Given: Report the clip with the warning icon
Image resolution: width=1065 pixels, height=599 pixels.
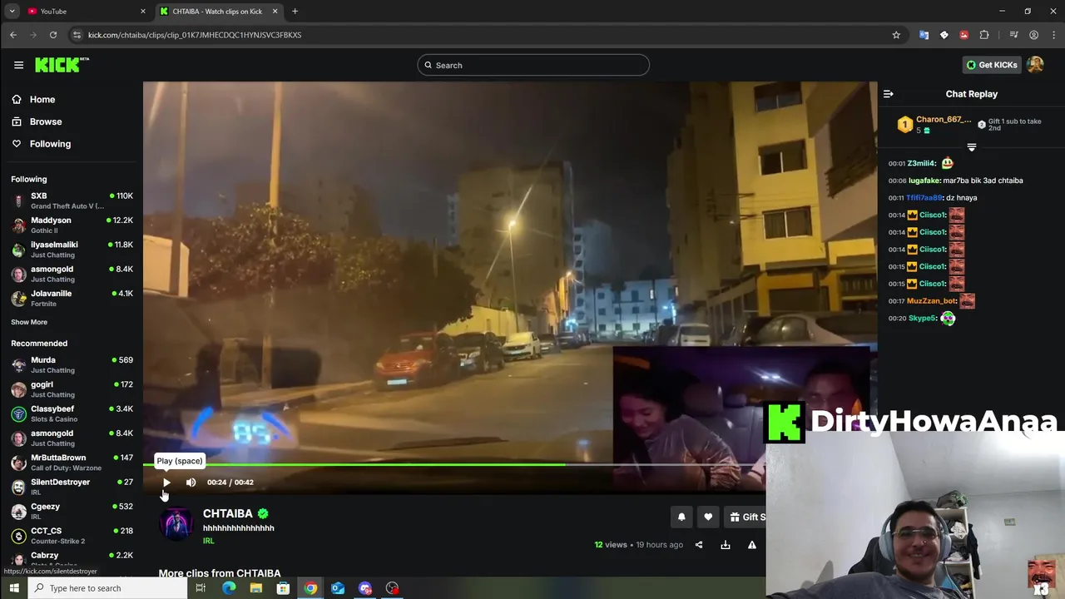Looking at the screenshot, I should tap(752, 545).
